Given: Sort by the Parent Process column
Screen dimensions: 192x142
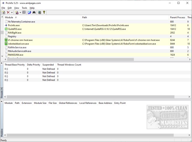Looking at the screenshot, I should [178, 17].
